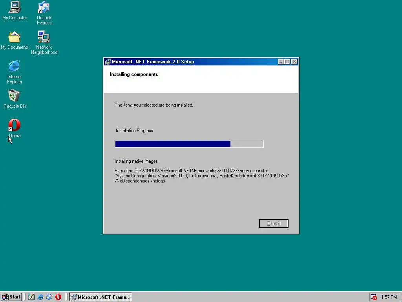402x302 pixels.
Task: Click the Start button on the taskbar
Action: (11, 297)
